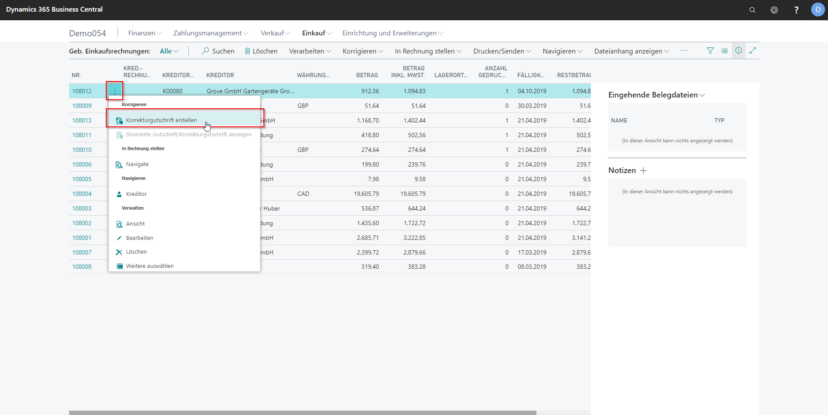Expand Einrichtung und Erweiterungen menu

[393, 33]
